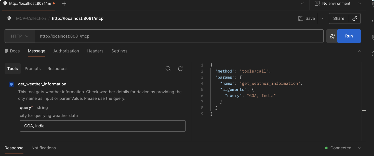Click the "get_weather_information" value in JSON editor
Screen dimensions: 374x156
[x=270, y=83]
